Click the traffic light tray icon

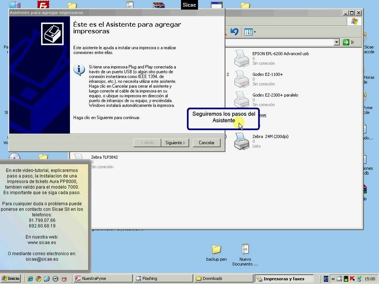pos(346,279)
